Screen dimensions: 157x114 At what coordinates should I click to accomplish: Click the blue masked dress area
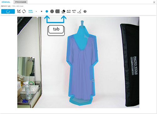(x=82, y=68)
